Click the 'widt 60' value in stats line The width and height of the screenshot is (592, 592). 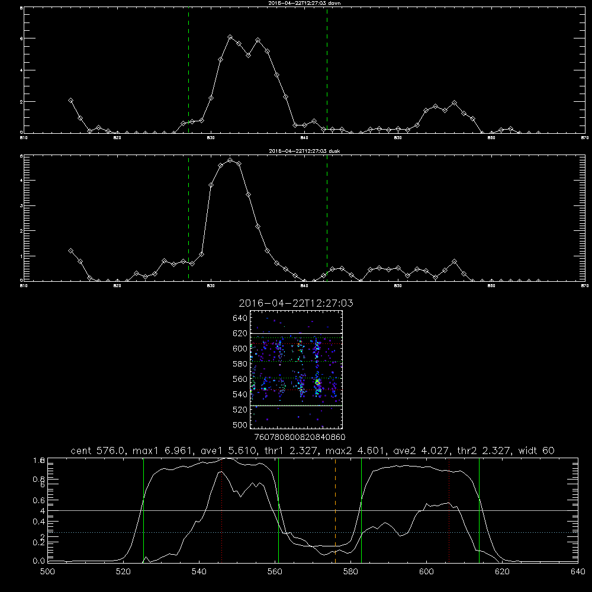click(x=536, y=451)
